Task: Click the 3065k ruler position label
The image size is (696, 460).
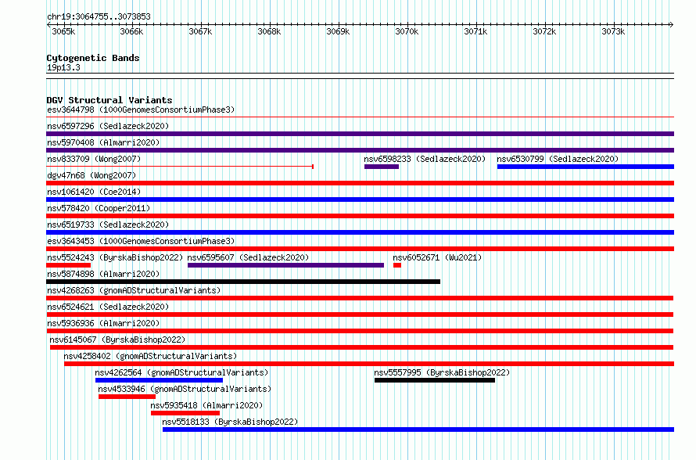Action: (x=63, y=31)
